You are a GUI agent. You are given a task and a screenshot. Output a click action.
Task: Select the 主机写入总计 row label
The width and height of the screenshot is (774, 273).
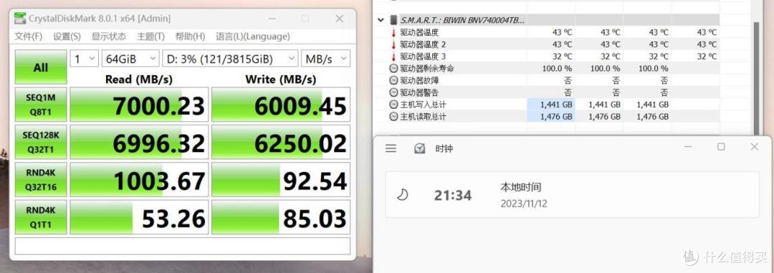(x=423, y=105)
